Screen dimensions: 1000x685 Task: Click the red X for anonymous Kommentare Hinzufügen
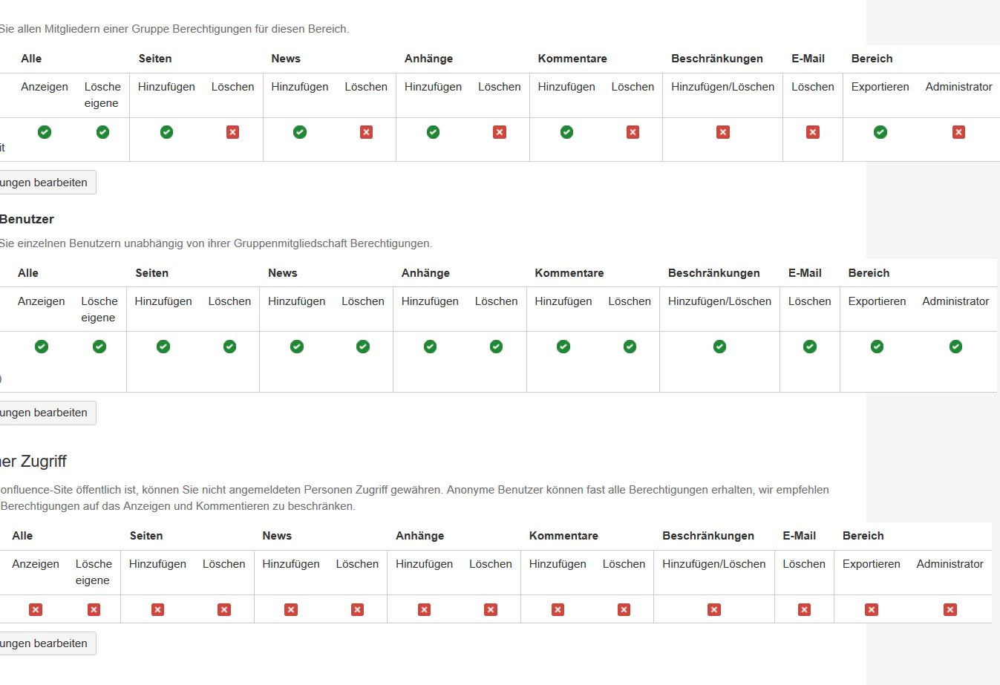558,609
